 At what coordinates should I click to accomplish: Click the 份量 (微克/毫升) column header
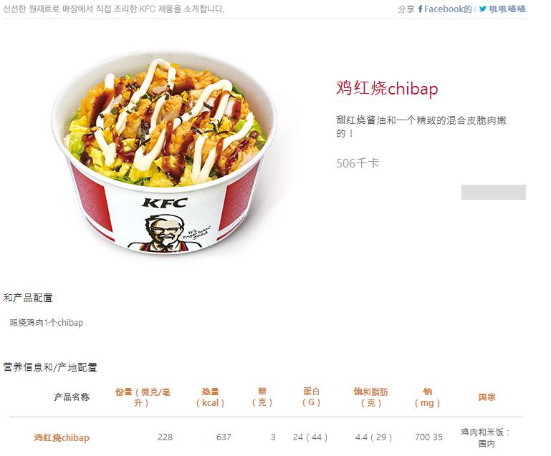tap(143, 397)
